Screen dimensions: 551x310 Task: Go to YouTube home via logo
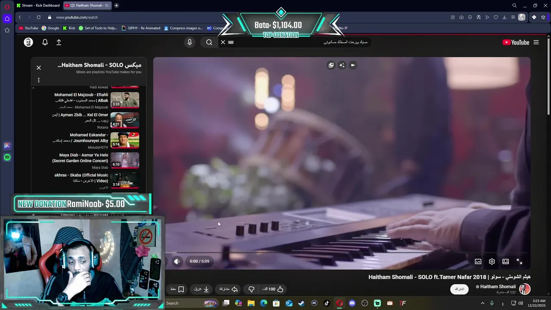click(516, 42)
